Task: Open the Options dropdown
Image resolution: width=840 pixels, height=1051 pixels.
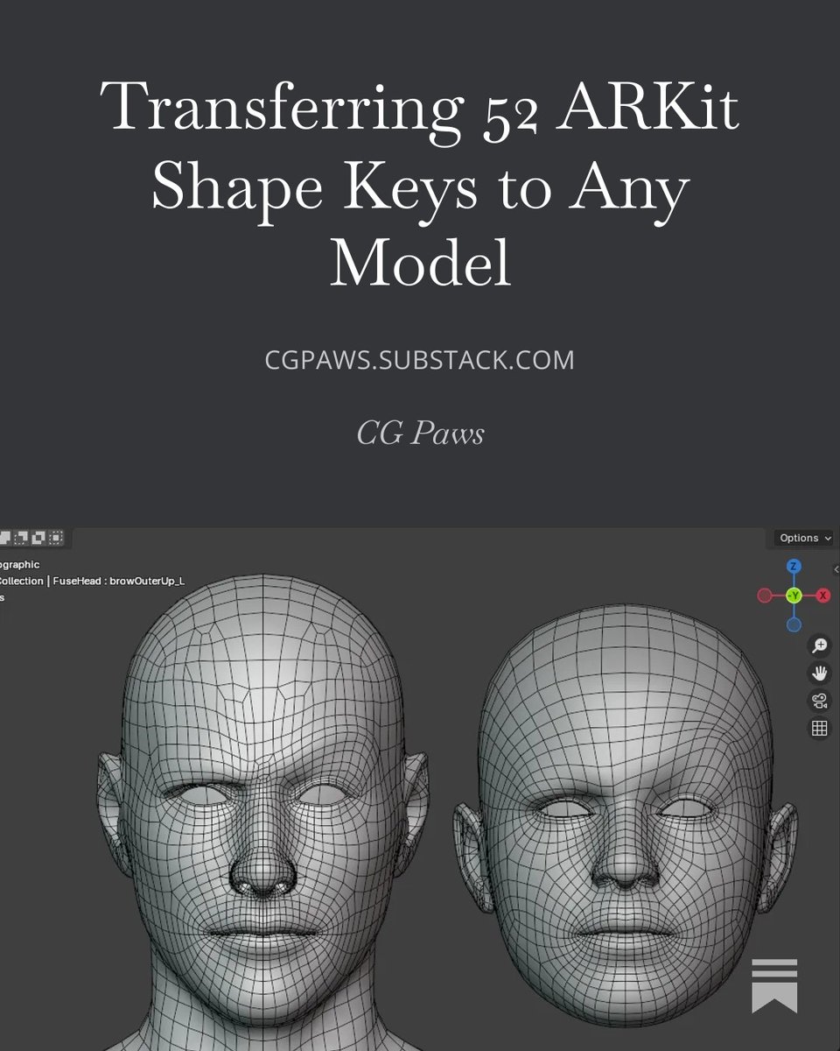Action: (x=805, y=538)
